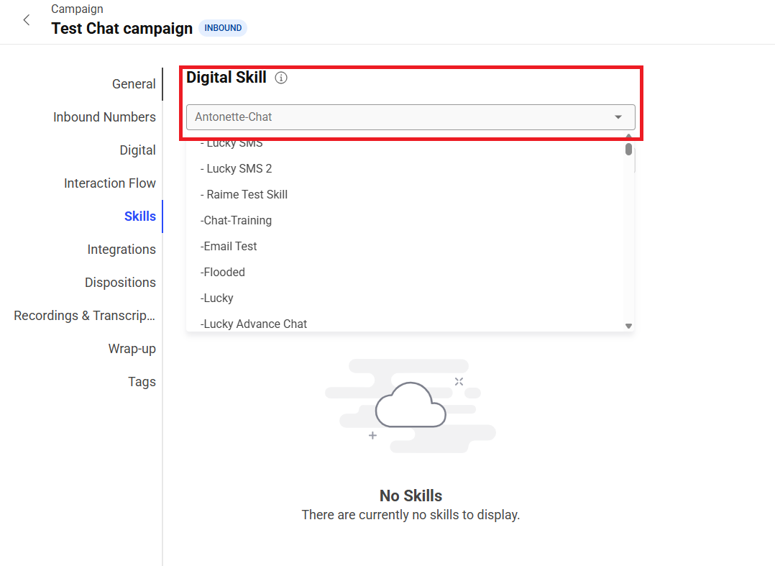Open the Interaction Flow tab
This screenshot has height=566, width=775.
click(x=110, y=183)
